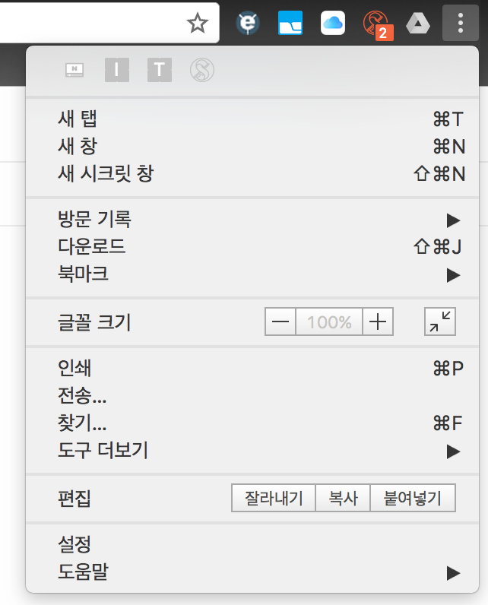Open a new tab (새 탭)
Screen dimensions: 488x605
252,119
